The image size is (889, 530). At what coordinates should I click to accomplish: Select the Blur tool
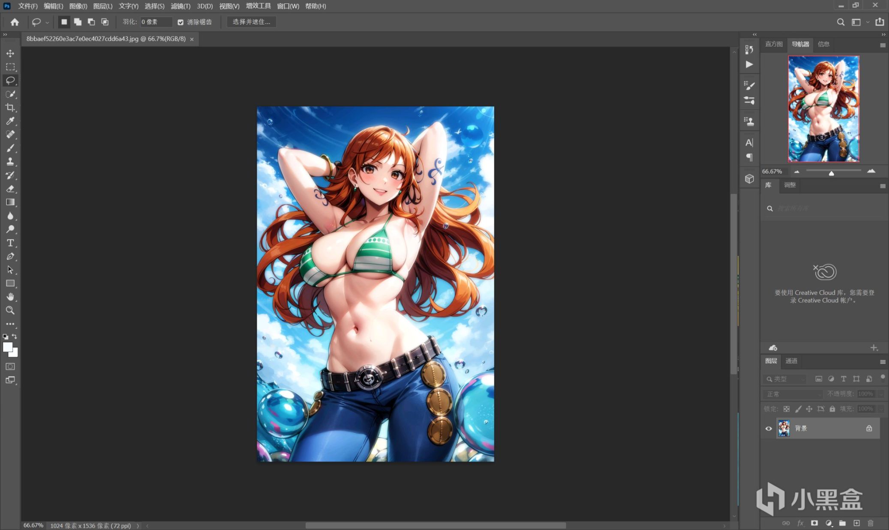tap(10, 216)
